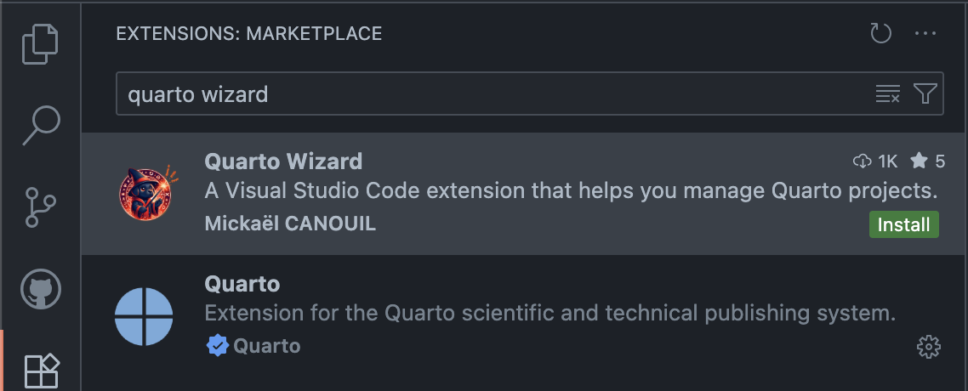Image resolution: width=968 pixels, height=391 pixels.
Task: Click the Quarto Wizard download count icon
Action: [863, 161]
